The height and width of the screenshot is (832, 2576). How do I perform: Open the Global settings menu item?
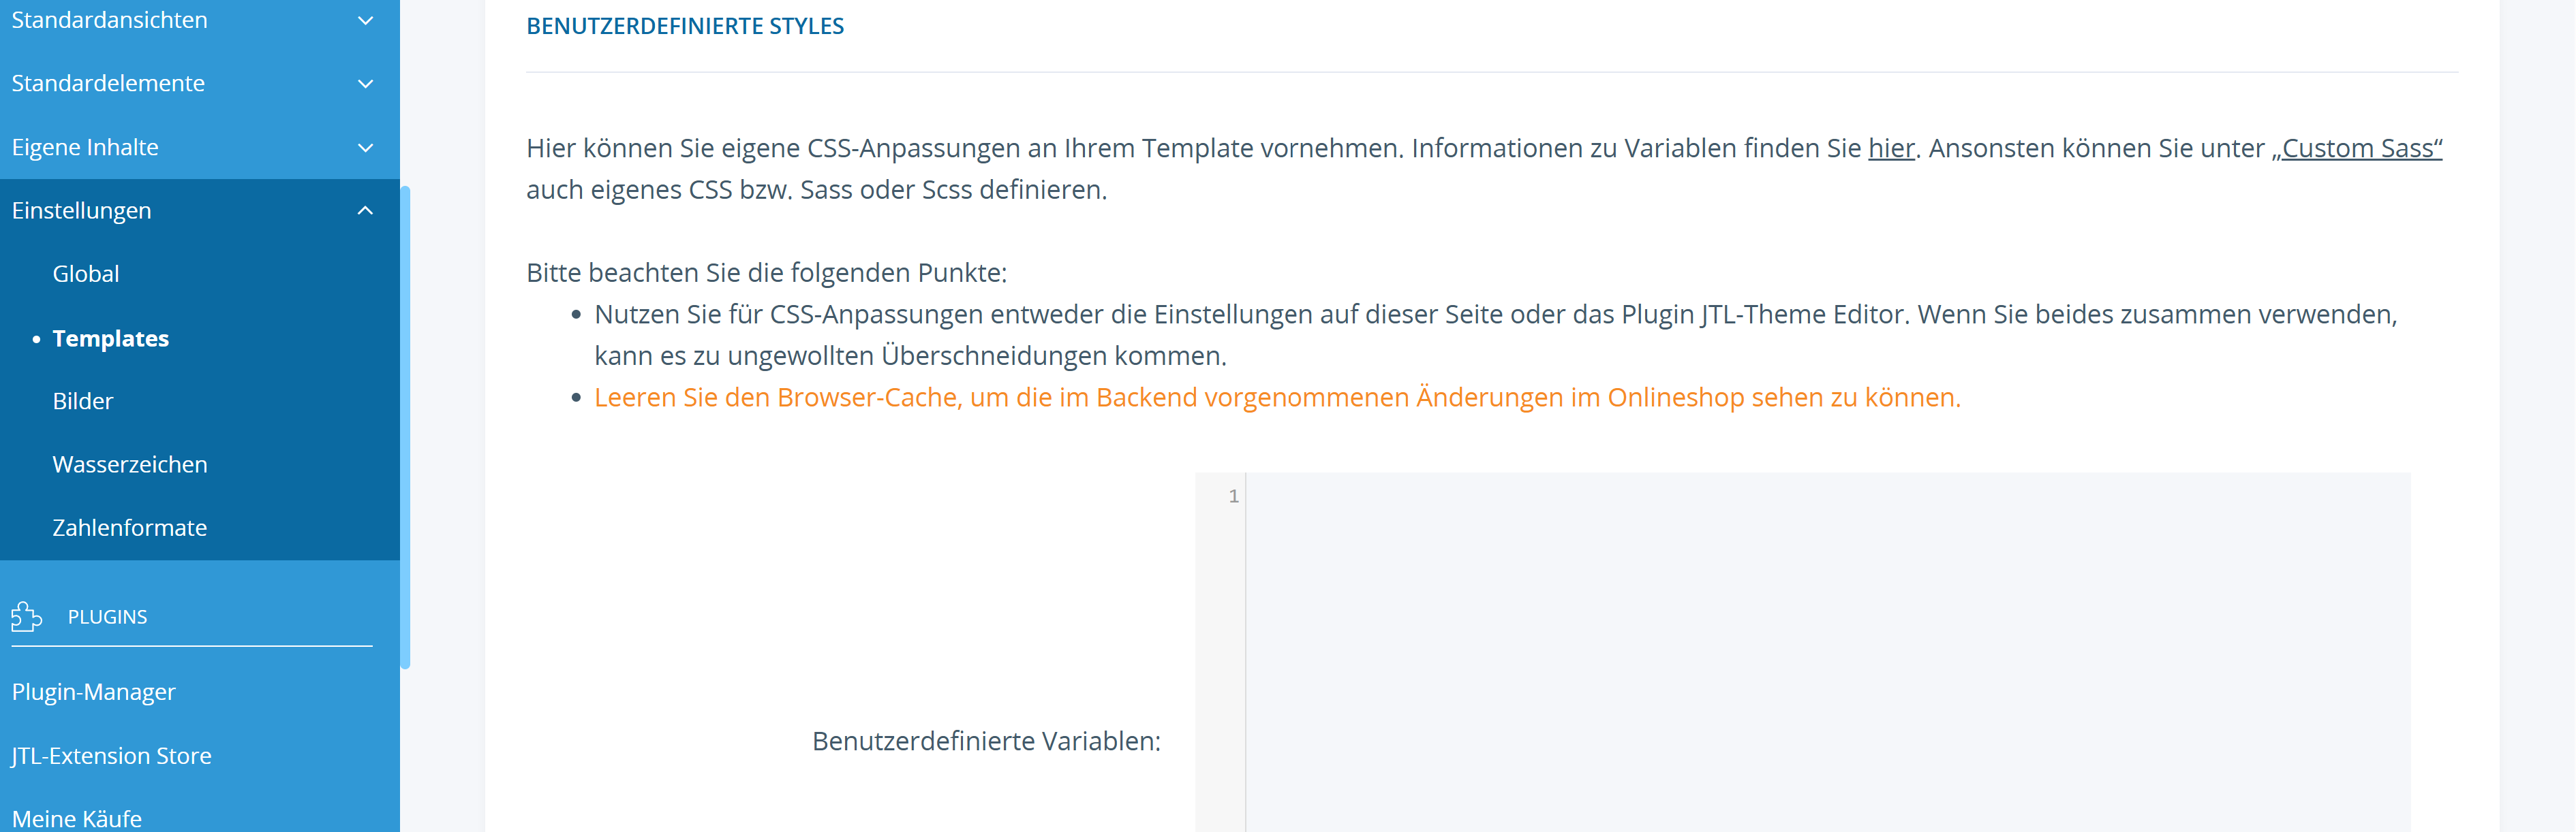[x=86, y=274]
